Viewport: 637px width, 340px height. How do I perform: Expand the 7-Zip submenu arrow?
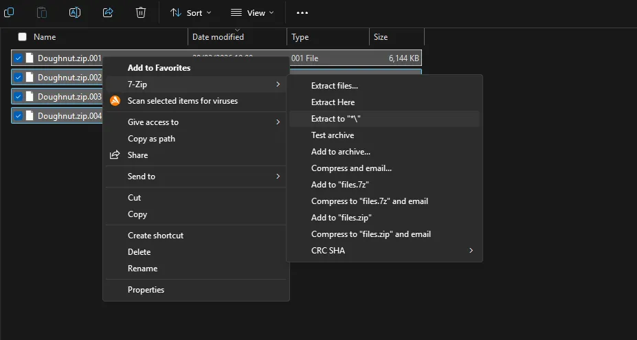coord(278,84)
